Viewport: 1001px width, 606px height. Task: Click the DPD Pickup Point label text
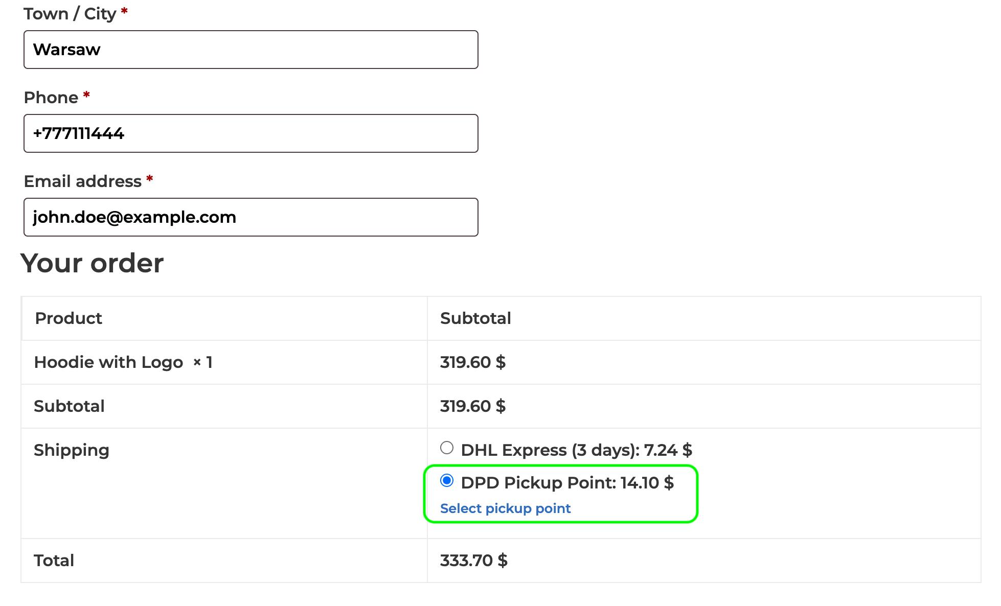tap(567, 483)
